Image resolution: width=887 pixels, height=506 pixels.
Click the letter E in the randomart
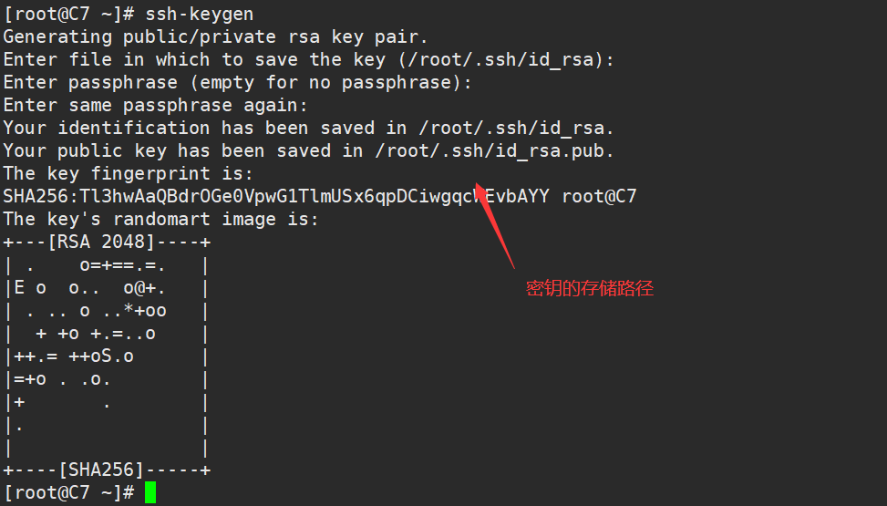(x=19, y=288)
